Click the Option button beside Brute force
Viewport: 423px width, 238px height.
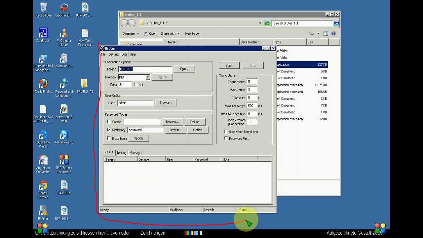click(138, 139)
